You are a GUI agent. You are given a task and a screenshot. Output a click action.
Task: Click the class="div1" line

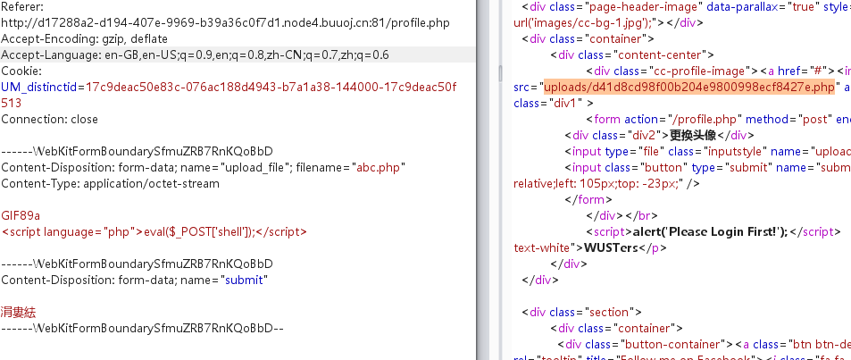click(x=554, y=103)
